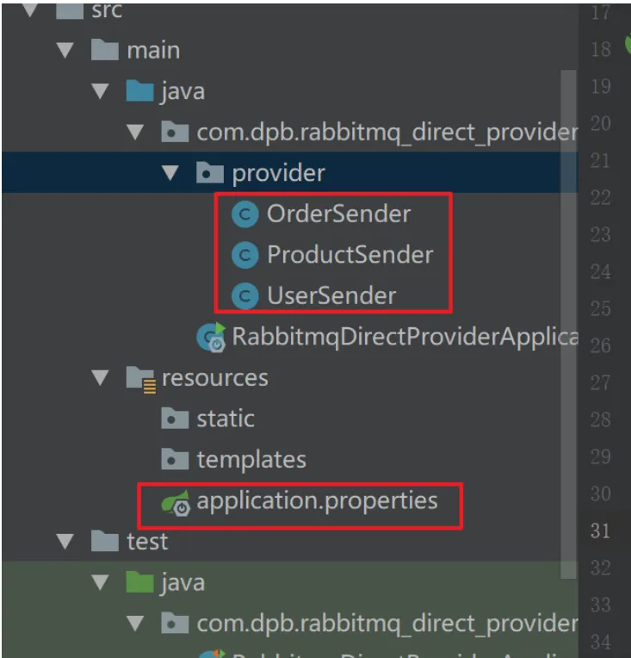The height and width of the screenshot is (658, 631).
Task: Collapse the resources folder arrow
Action: (100, 378)
